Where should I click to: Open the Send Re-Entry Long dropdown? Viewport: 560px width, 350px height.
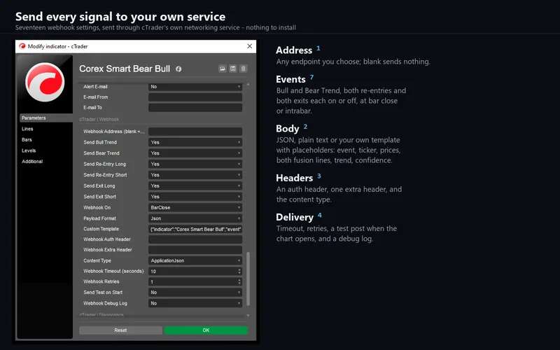click(x=195, y=164)
